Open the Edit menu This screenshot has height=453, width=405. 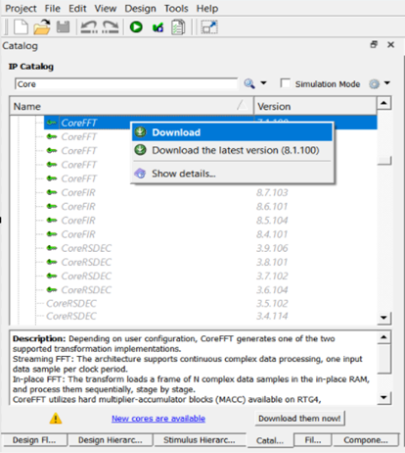tap(77, 8)
